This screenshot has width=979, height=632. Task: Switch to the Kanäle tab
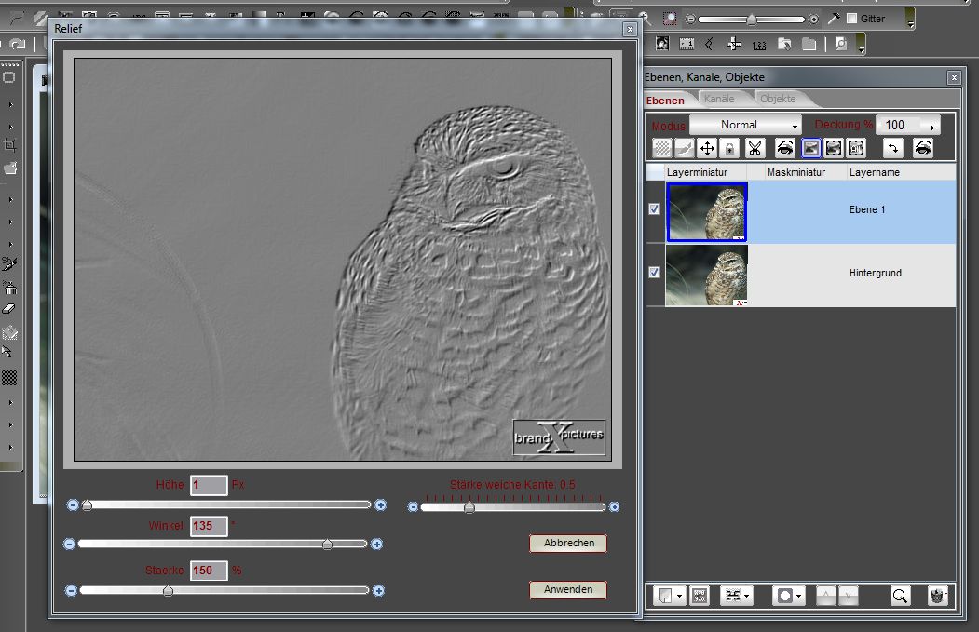[x=719, y=100]
